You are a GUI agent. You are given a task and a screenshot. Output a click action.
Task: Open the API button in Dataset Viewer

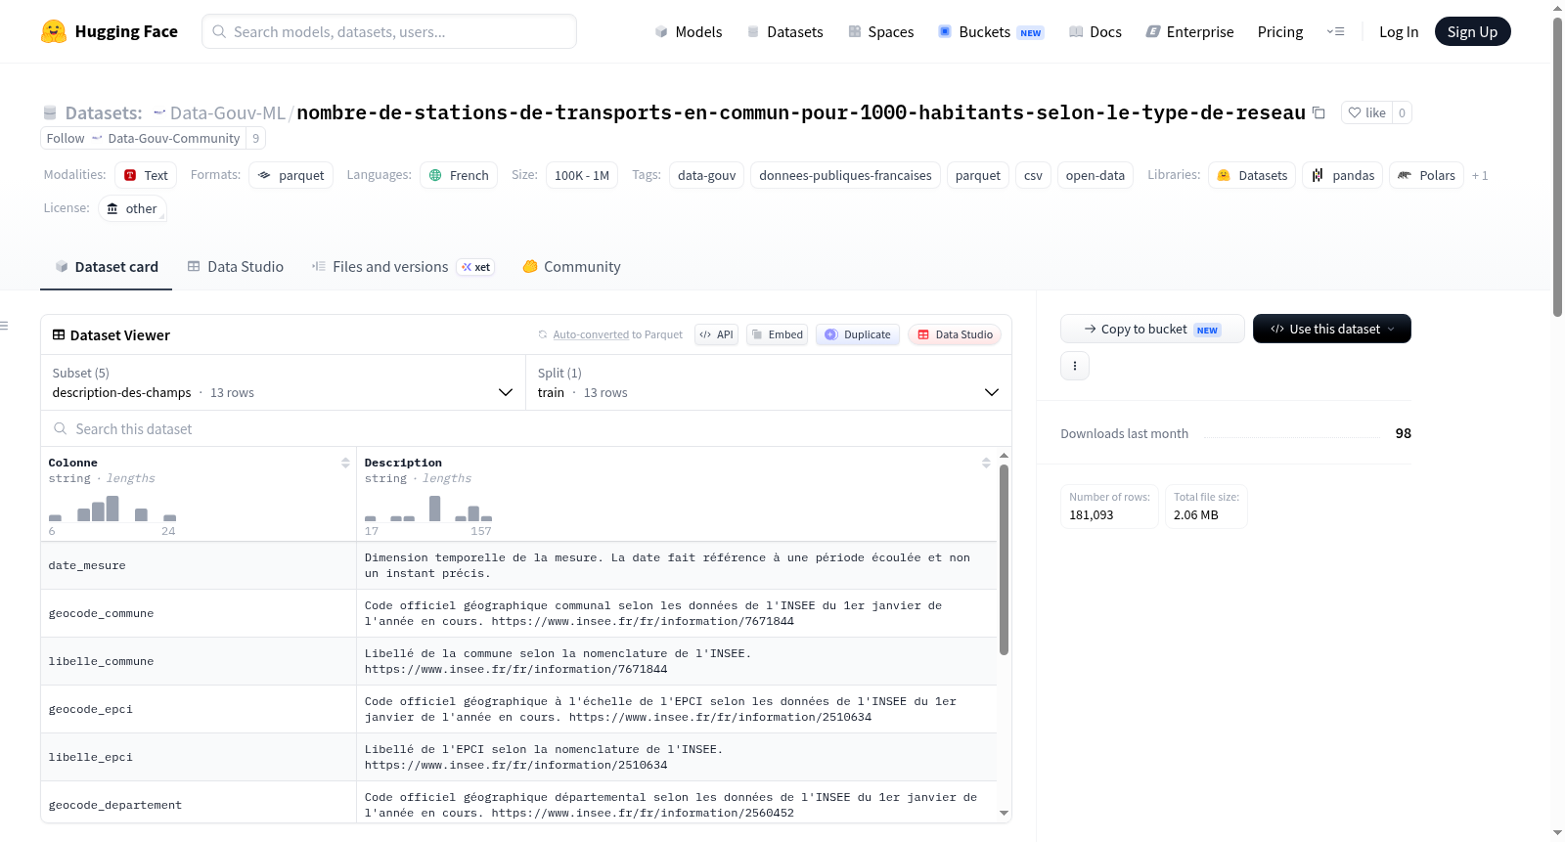(716, 334)
